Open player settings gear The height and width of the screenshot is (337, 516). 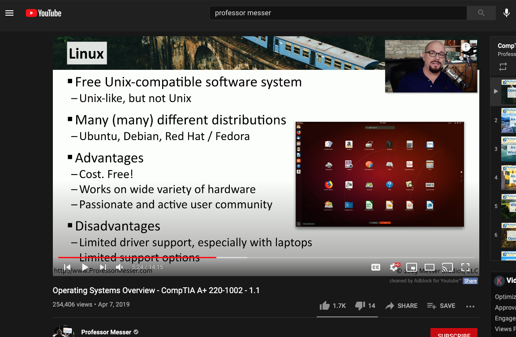394,267
